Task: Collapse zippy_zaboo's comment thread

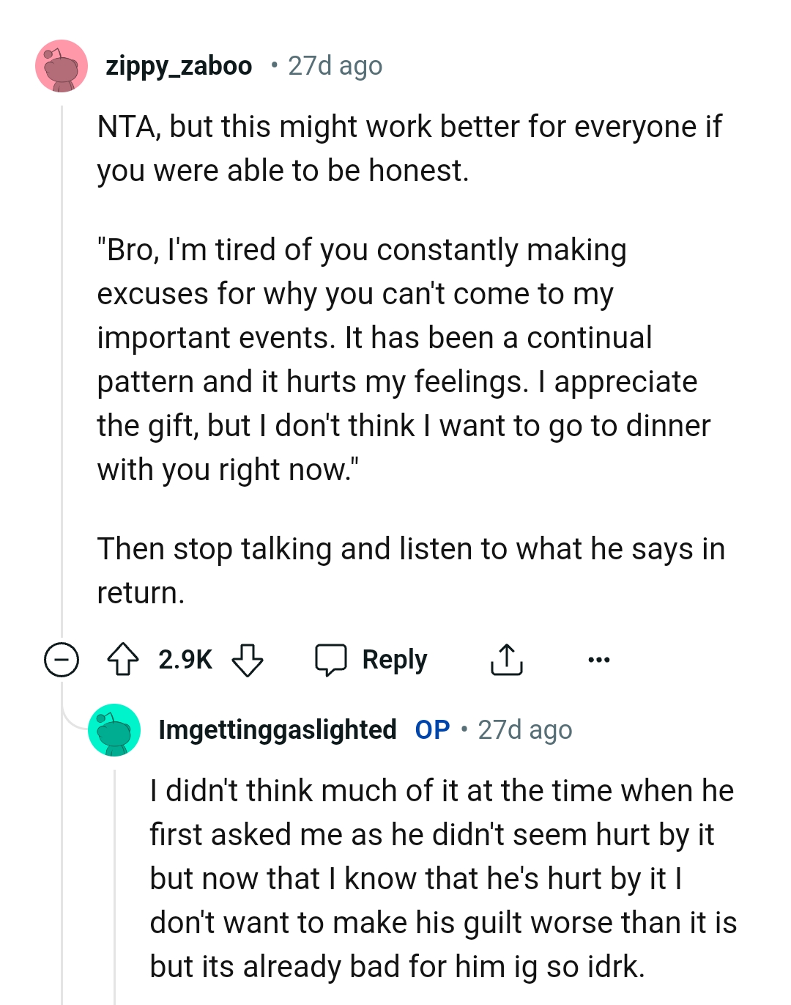Action: point(62,659)
